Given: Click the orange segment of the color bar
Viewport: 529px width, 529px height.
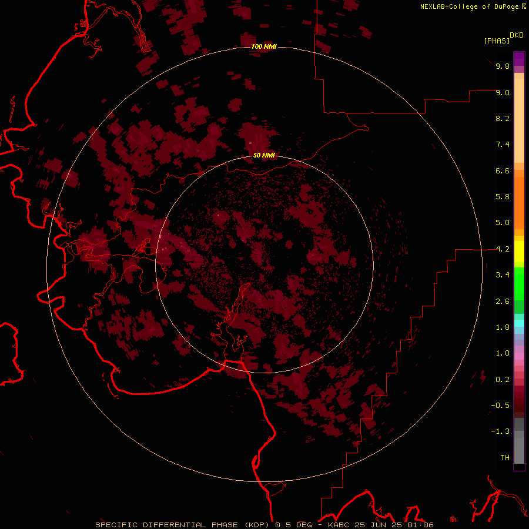Looking at the screenshot, I should point(519,203).
